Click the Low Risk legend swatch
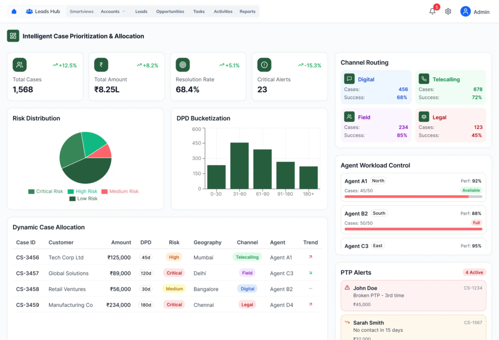Image resolution: width=499 pixels, height=340 pixels. coord(72,198)
